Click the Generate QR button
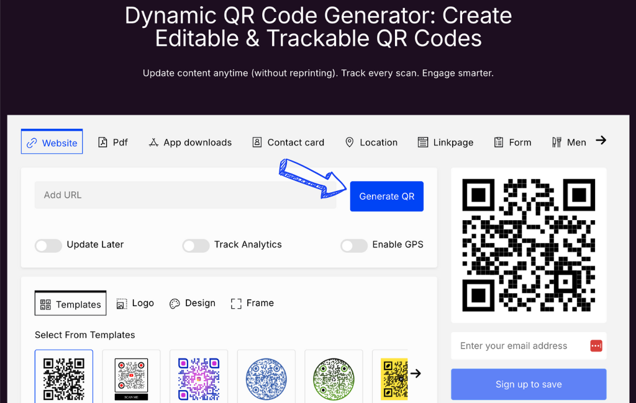 pos(386,196)
